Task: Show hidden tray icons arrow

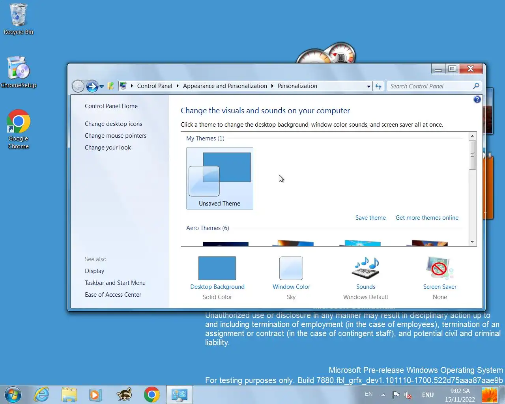Action: point(383,395)
